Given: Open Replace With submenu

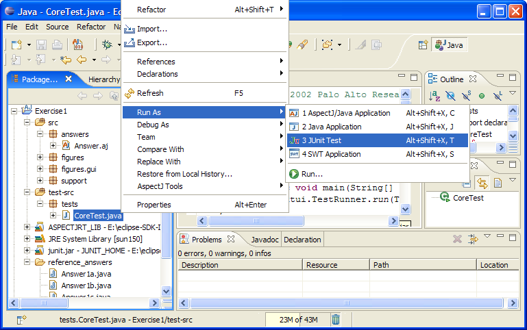Looking at the screenshot, I should (204, 162).
